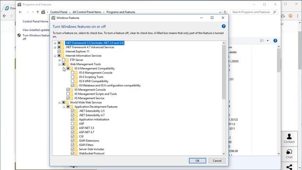Screen dimensions: 302x170
Task: Expand the FTP Server node
Action: click(59, 60)
